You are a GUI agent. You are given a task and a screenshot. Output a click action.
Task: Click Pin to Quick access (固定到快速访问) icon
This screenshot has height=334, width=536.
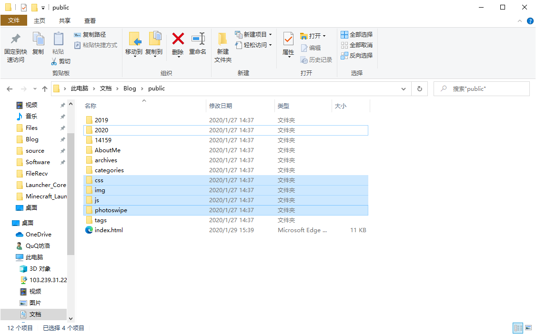[x=15, y=39]
